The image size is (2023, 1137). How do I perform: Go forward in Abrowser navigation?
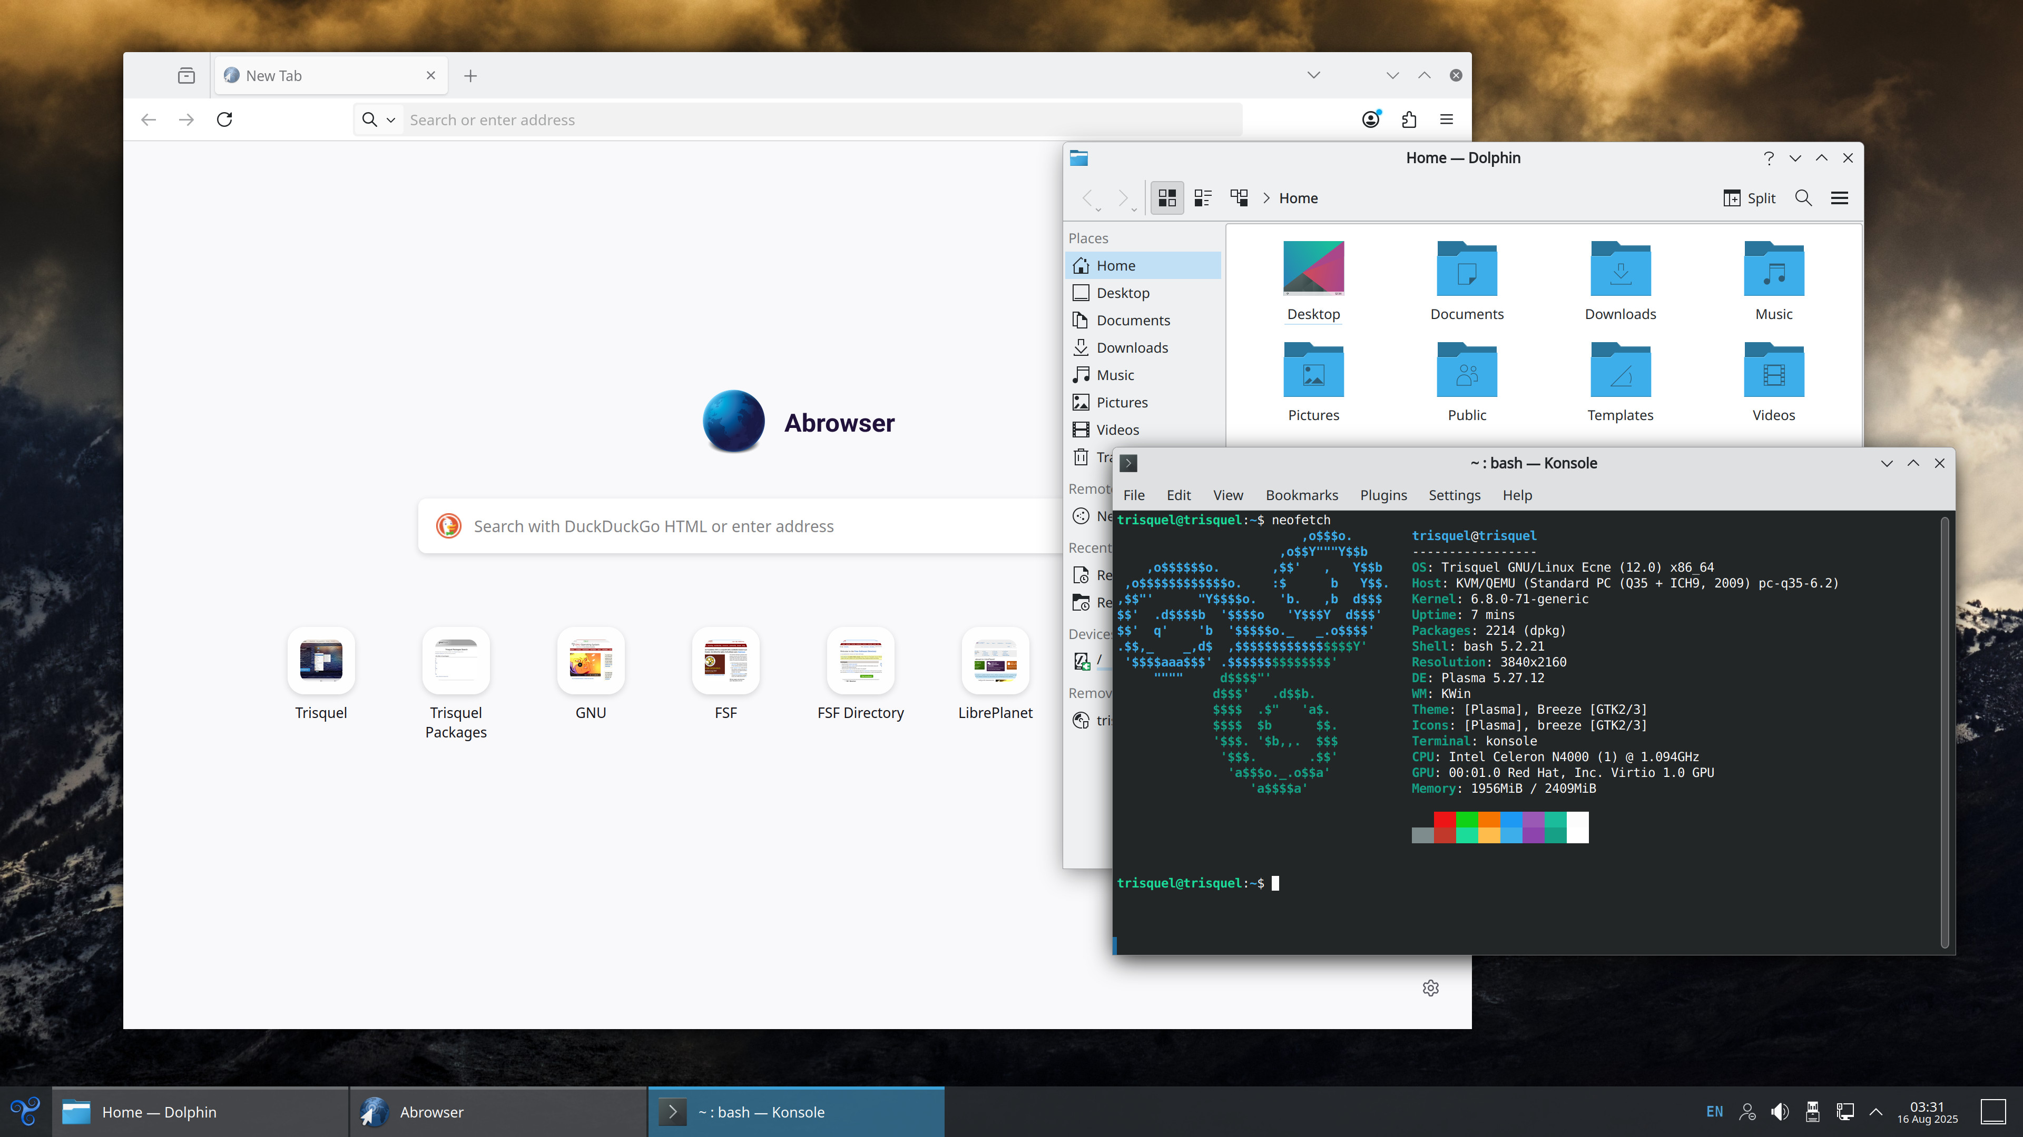[186, 119]
